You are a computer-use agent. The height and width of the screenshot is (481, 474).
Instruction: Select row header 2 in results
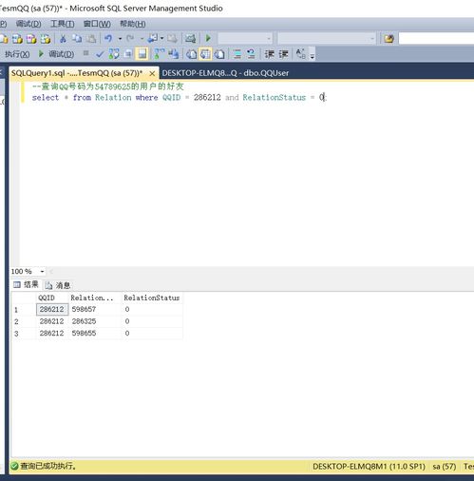24,321
